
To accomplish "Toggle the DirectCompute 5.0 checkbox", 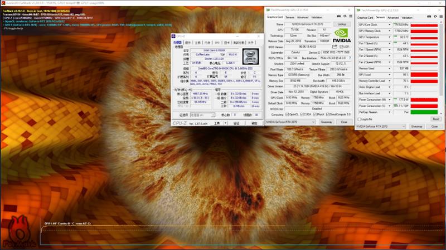I will [328, 114].
